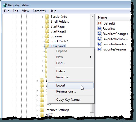Select the MCT key label
The image size is (136, 122).
pos(49,115)
